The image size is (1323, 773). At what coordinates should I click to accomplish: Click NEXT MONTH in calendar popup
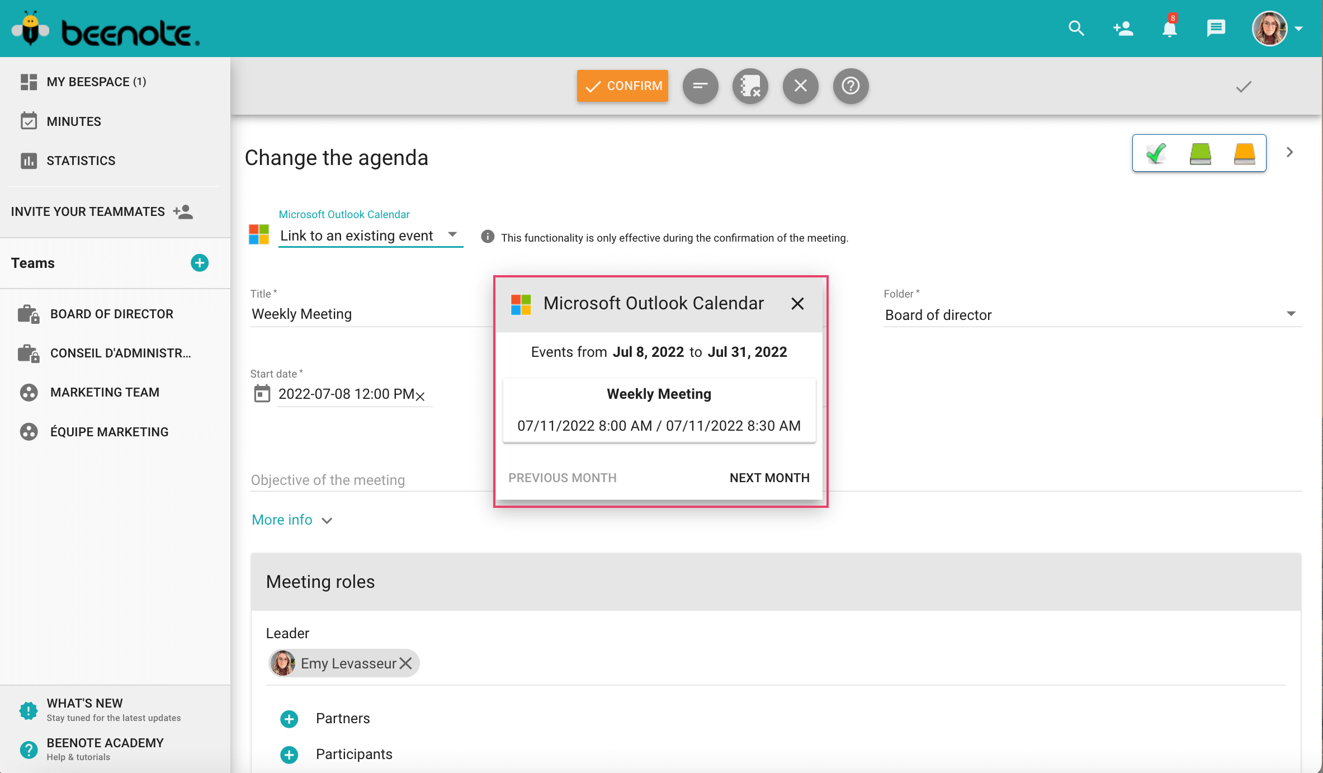tap(769, 478)
